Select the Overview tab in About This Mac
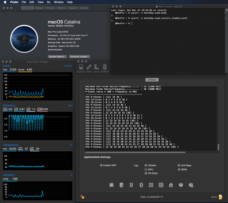 click(27, 8)
